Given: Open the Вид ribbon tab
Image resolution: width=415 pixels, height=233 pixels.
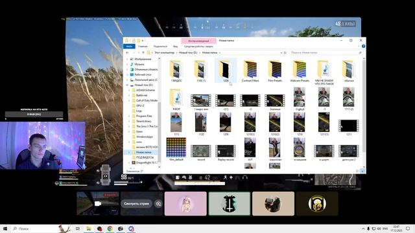Looking at the screenshot, I should point(175,46).
